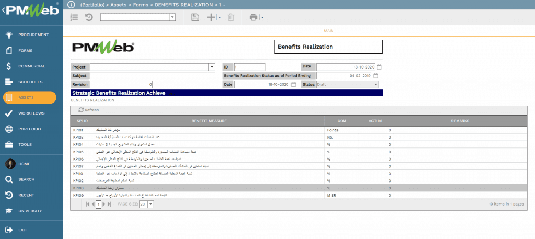Image resolution: width=535 pixels, height=239 pixels.
Task: Select the KPI09 row
Action: point(298,195)
